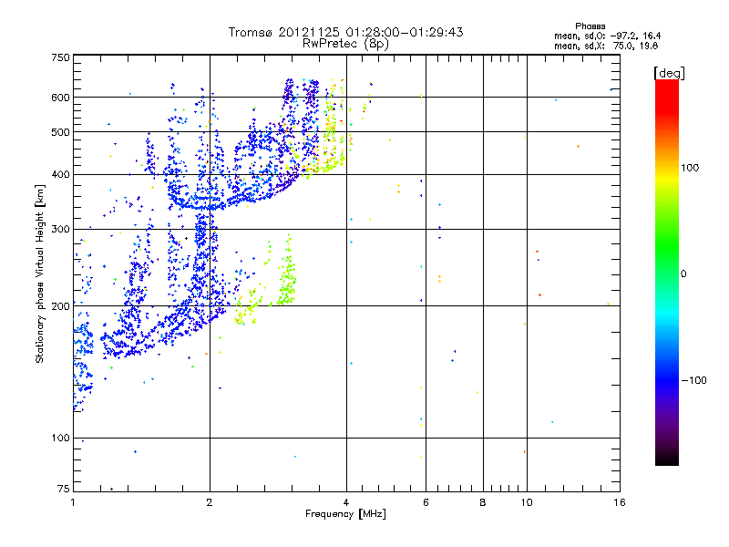Click the "Phases" header text
Image resolution: width=729 pixels, height=547 pixels.
pyautogui.click(x=590, y=26)
